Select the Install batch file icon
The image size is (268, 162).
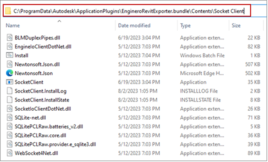9,55
